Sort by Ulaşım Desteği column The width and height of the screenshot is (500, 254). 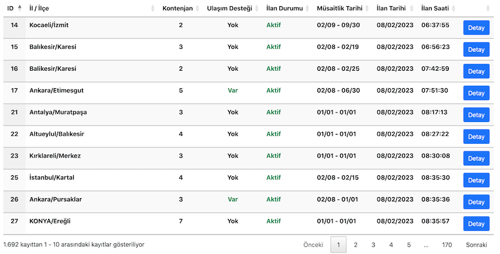(229, 8)
